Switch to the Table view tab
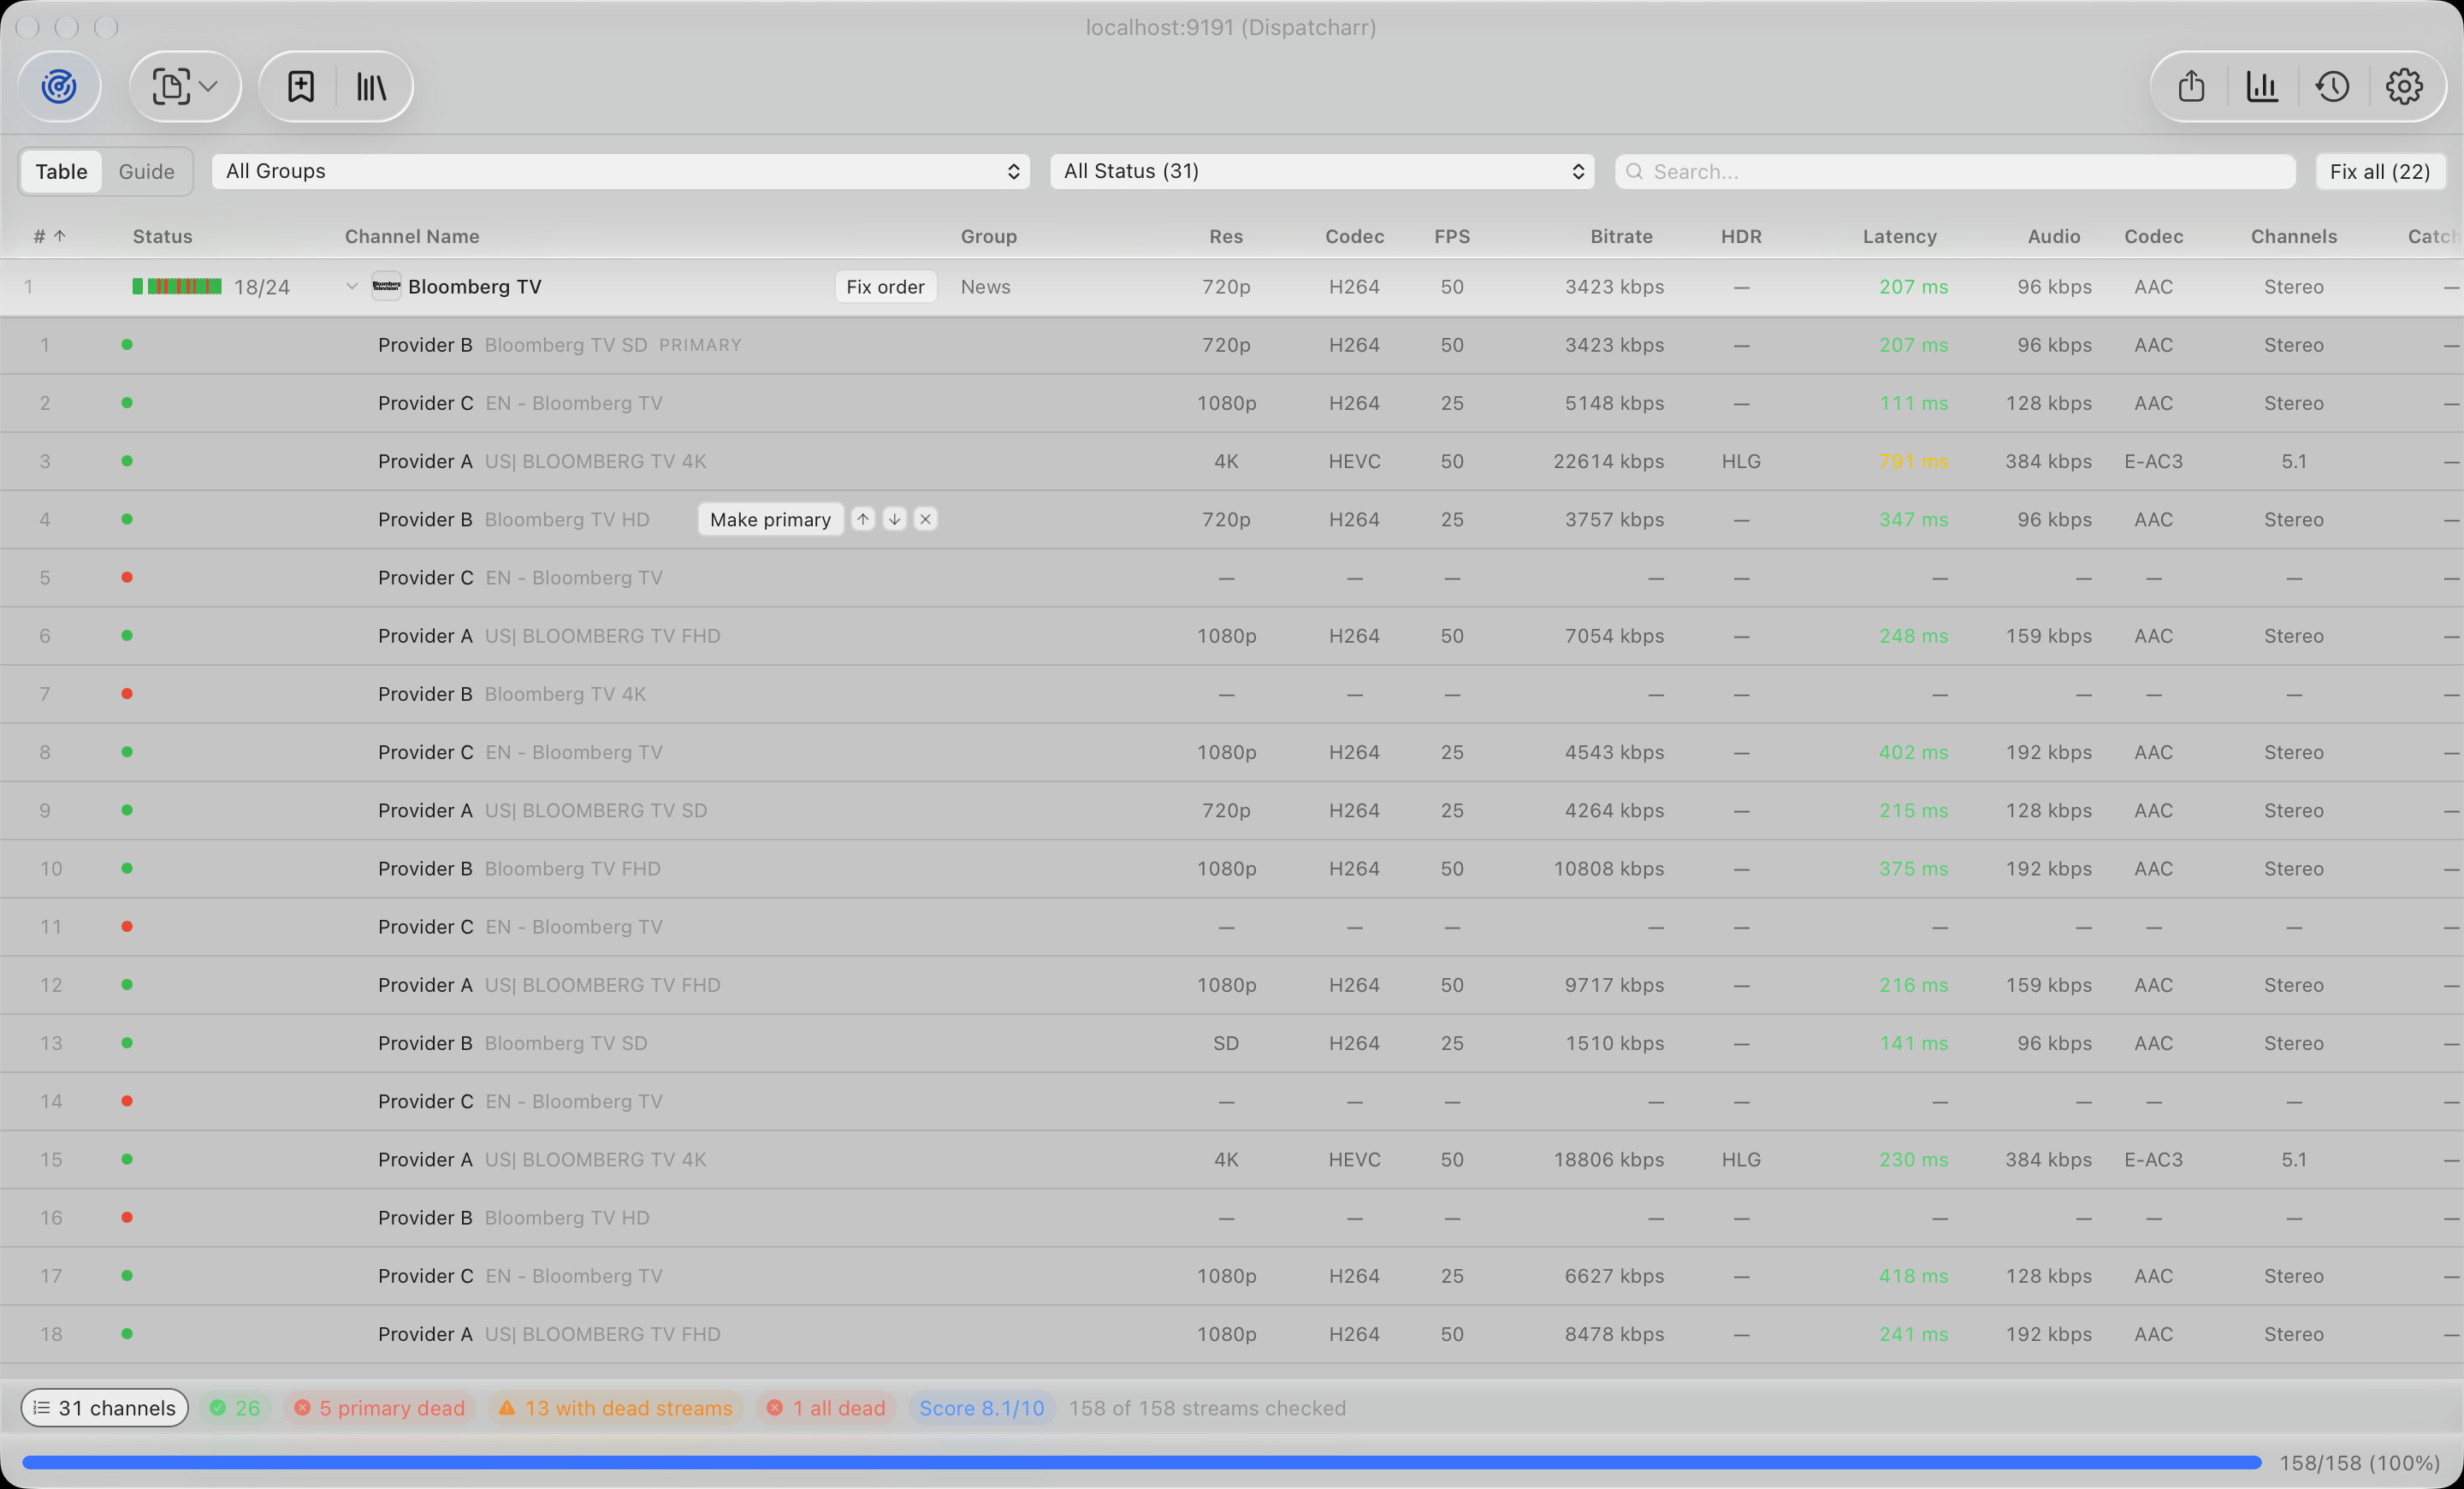This screenshot has width=2464, height=1489. pos(61,171)
